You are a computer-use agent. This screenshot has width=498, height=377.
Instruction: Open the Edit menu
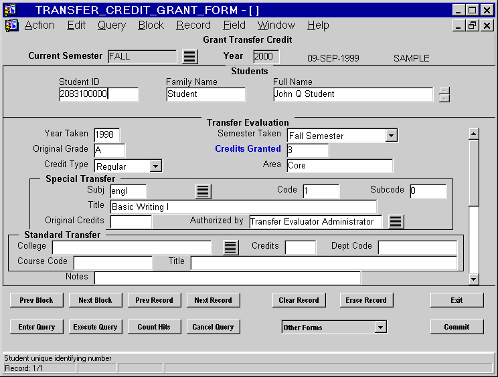pos(76,25)
